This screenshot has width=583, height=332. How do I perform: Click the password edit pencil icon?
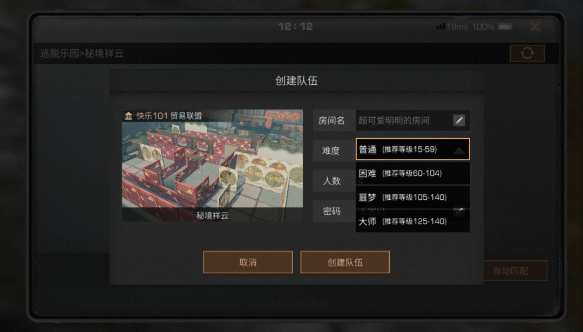(459, 211)
